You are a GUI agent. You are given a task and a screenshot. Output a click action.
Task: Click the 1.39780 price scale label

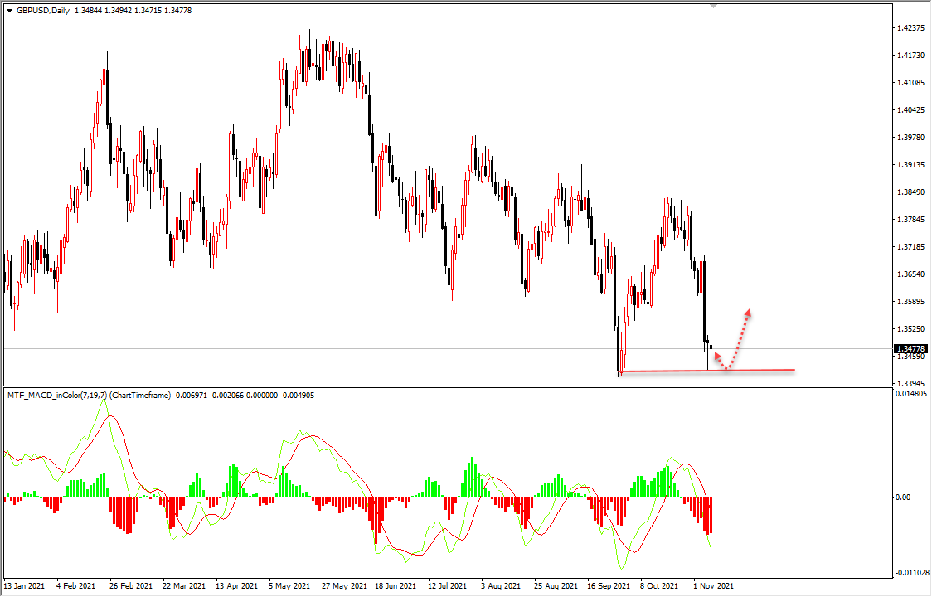pos(910,138)
